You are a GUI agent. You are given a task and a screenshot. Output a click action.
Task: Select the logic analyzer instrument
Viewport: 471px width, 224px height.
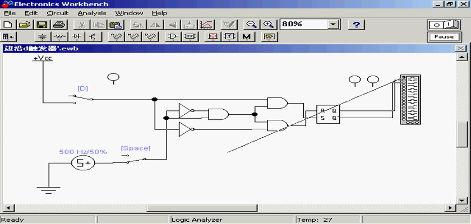[410, 100]
